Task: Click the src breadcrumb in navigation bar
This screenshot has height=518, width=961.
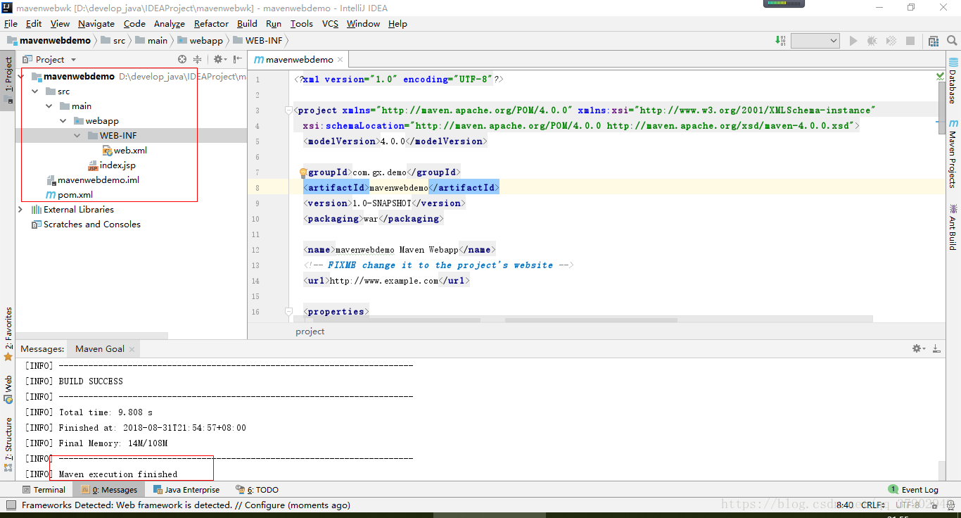Action: pos(113,41)
